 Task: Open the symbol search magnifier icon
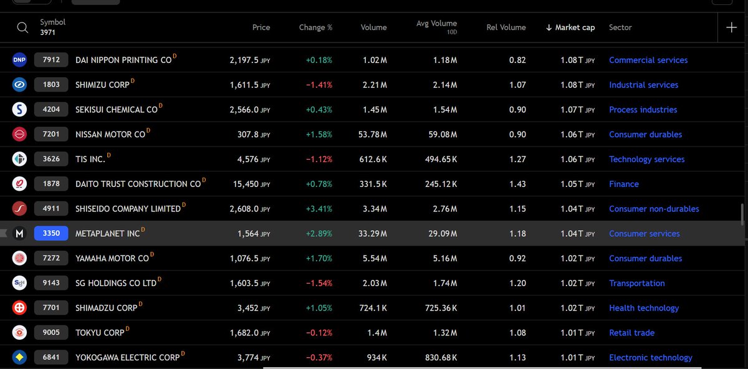click(22, 27)
